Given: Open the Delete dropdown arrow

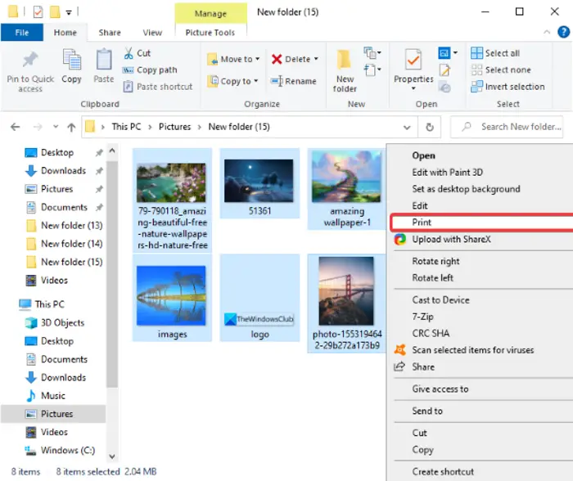Looking at the screenshot, I should tap(316, 59).
